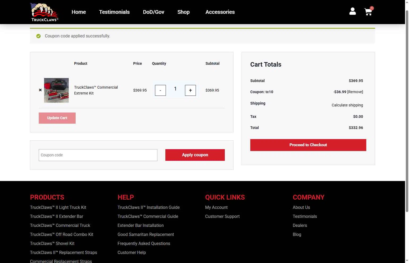Click Proceed to Checkout
This screenshot has height=263, width=409.
308,145
